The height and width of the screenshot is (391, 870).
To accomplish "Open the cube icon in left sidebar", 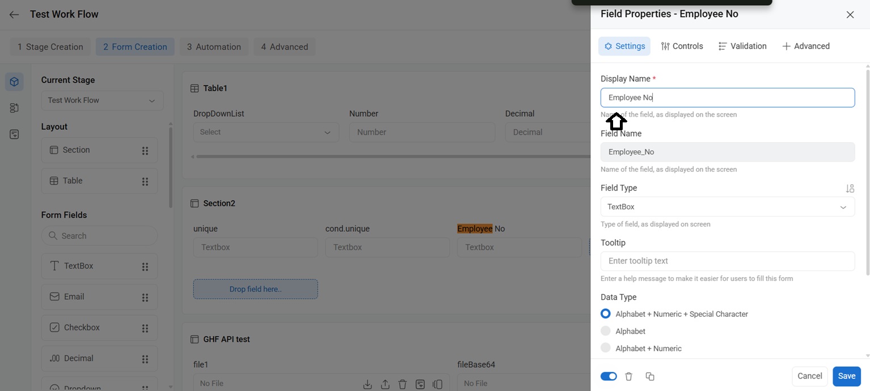I will [14, 82].
